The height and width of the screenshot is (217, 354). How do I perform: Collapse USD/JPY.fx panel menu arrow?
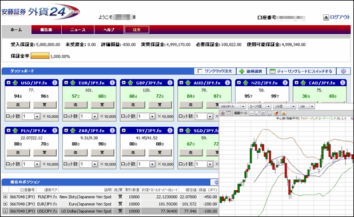click(x=9, y=83)
